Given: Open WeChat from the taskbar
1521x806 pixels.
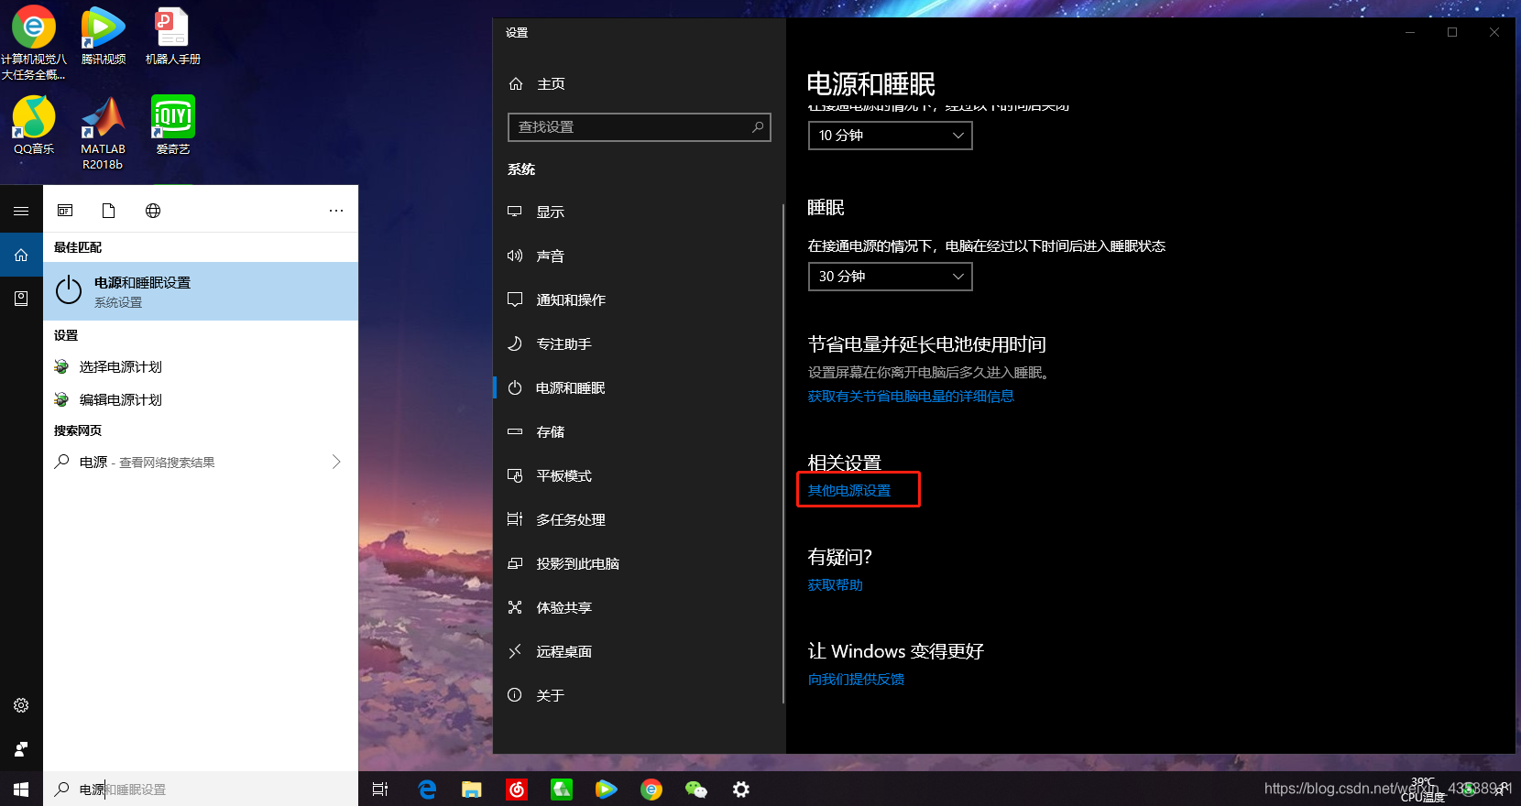Looking at the screenshot, I should (696, 789).
